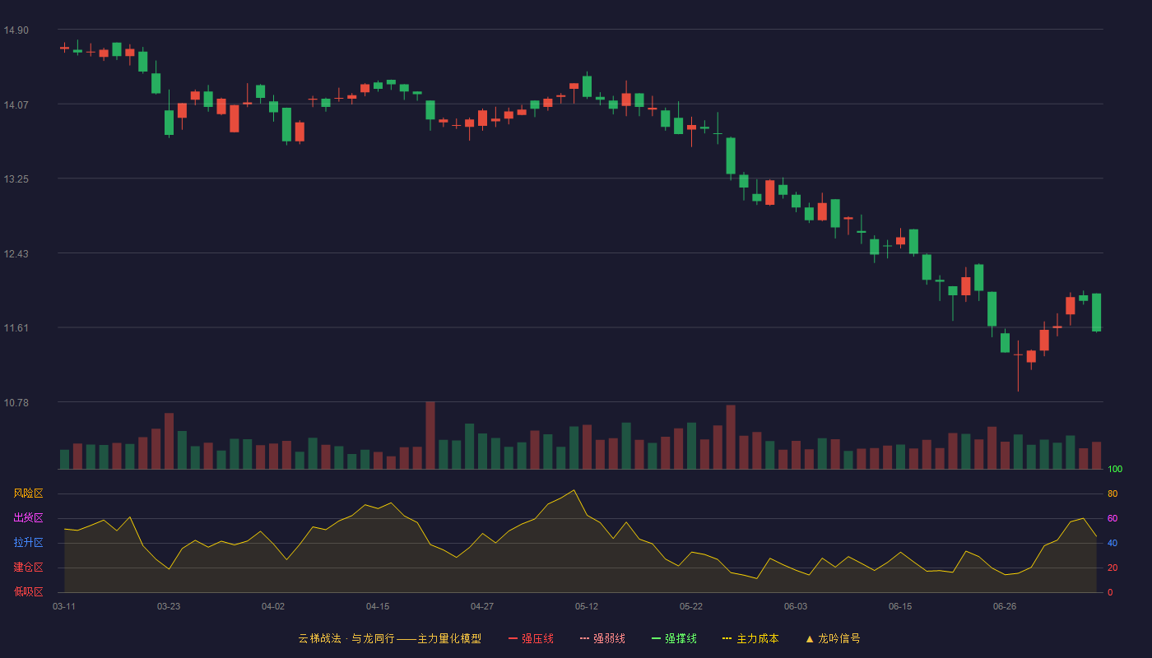
Task: Click the 风险区 zone label
Action: (x=28, y=493)
